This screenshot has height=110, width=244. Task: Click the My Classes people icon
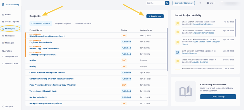(3, 36)
